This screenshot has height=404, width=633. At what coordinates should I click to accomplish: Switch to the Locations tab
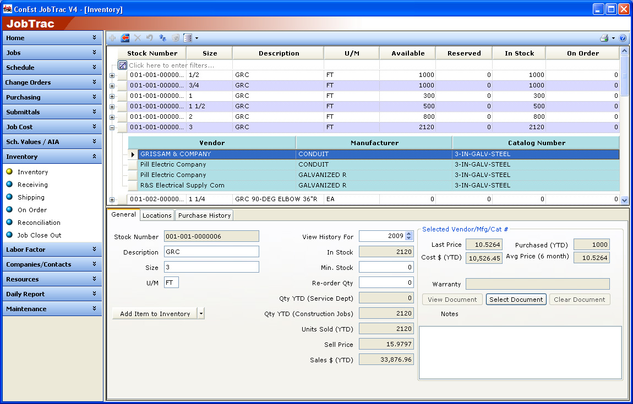point(157,215)
